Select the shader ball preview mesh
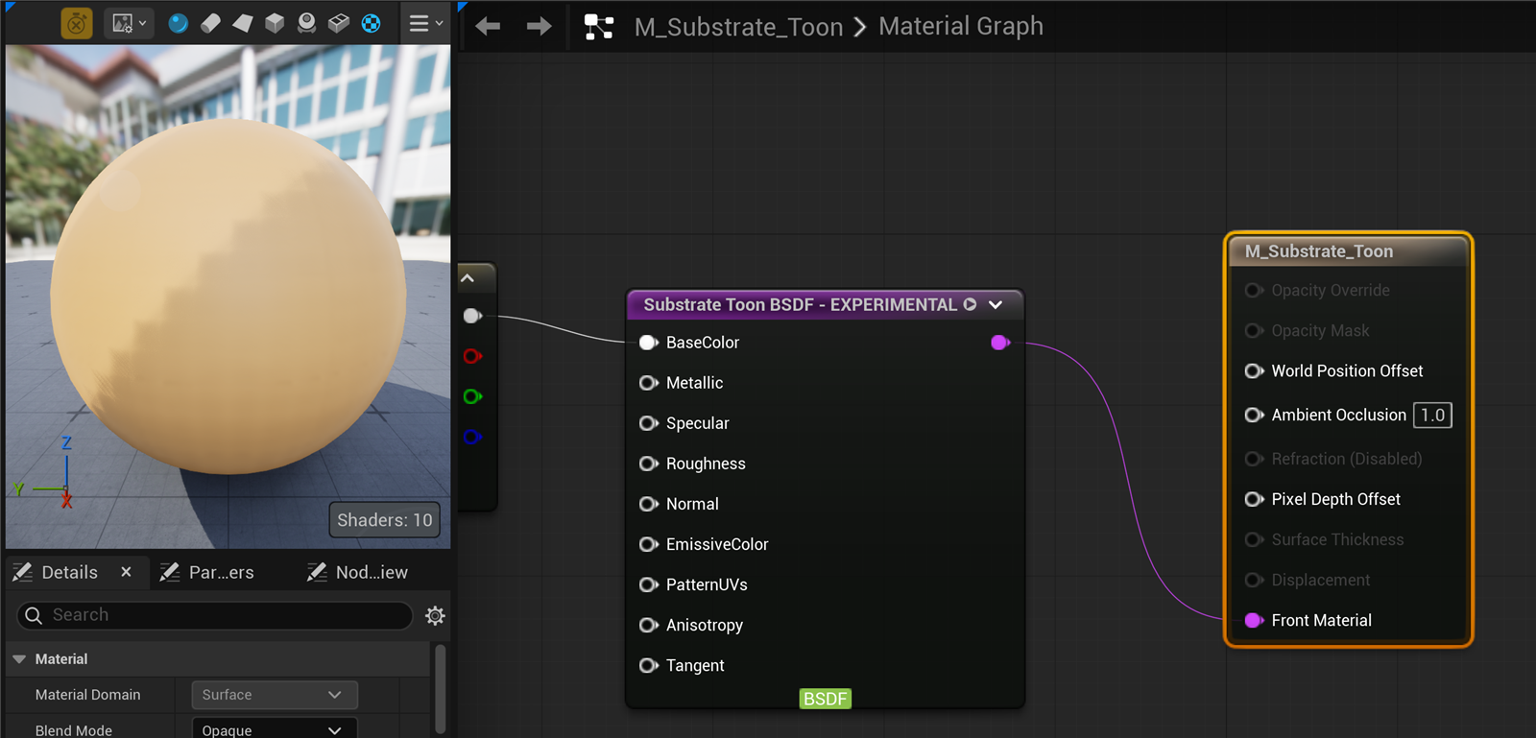 tap(306, 23)
